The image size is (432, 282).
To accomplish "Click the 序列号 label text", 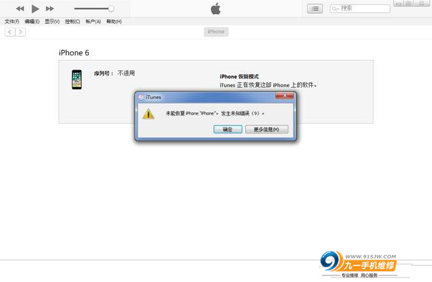I will click(103, 74).
